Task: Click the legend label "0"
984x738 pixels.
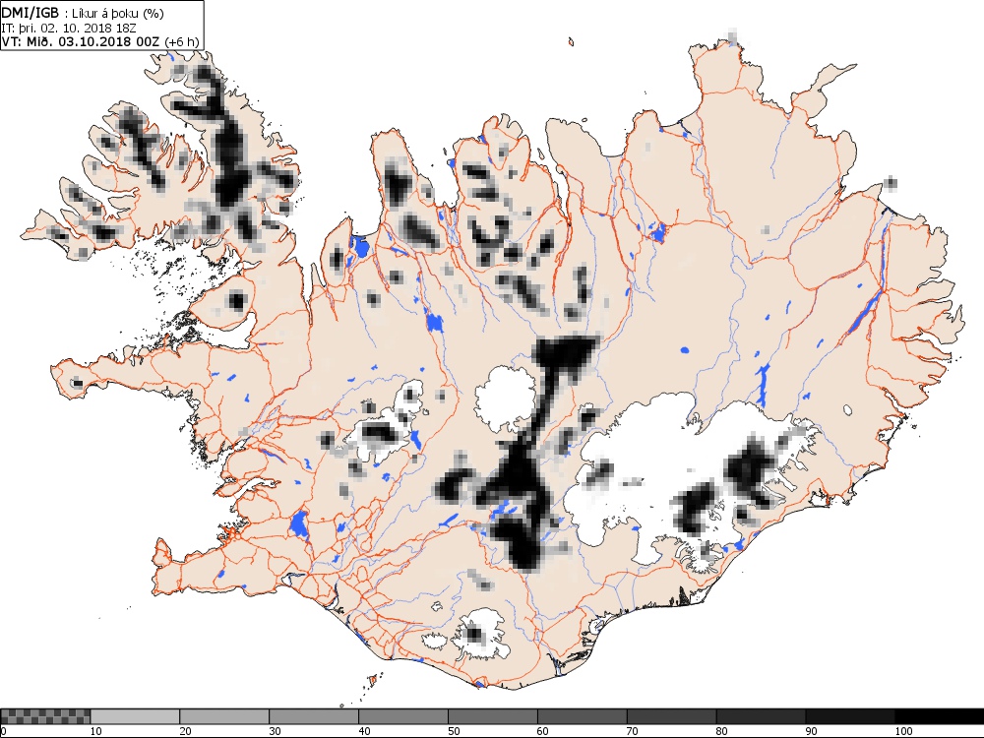Action: pos(3,731)
